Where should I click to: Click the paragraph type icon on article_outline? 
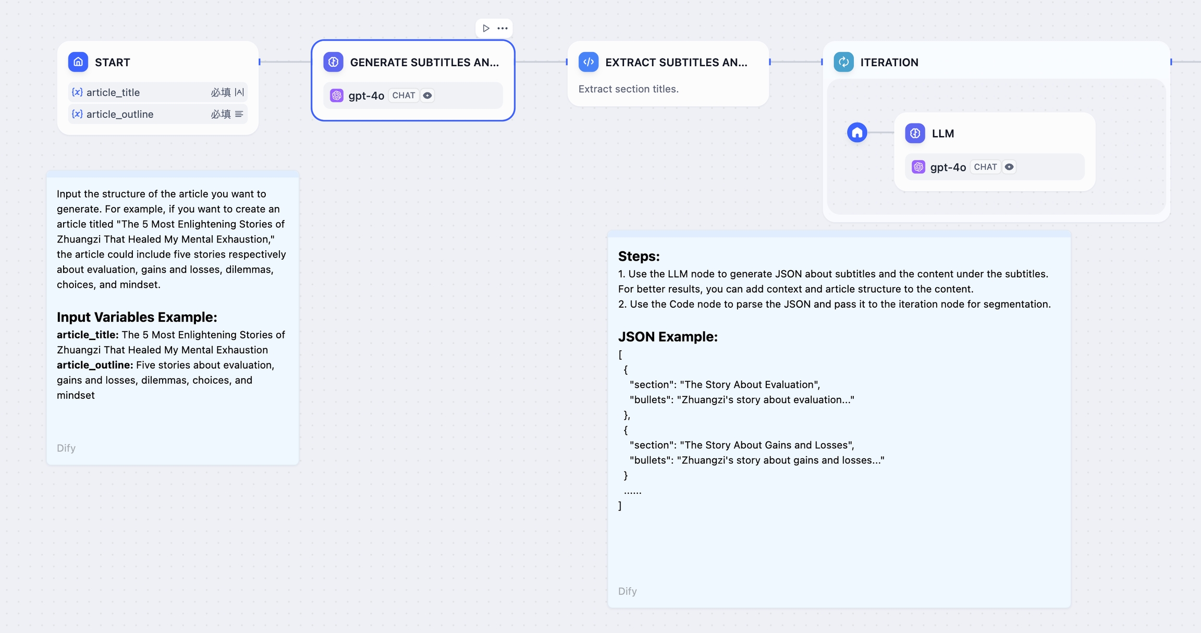(x=239, y=114)
